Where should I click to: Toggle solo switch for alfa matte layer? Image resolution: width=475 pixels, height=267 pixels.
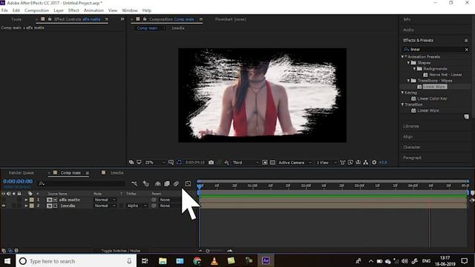pos(13,200)
